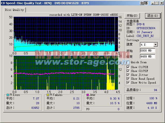
Task: Uncheck Show Read Speed
Action: click(128, 79)
